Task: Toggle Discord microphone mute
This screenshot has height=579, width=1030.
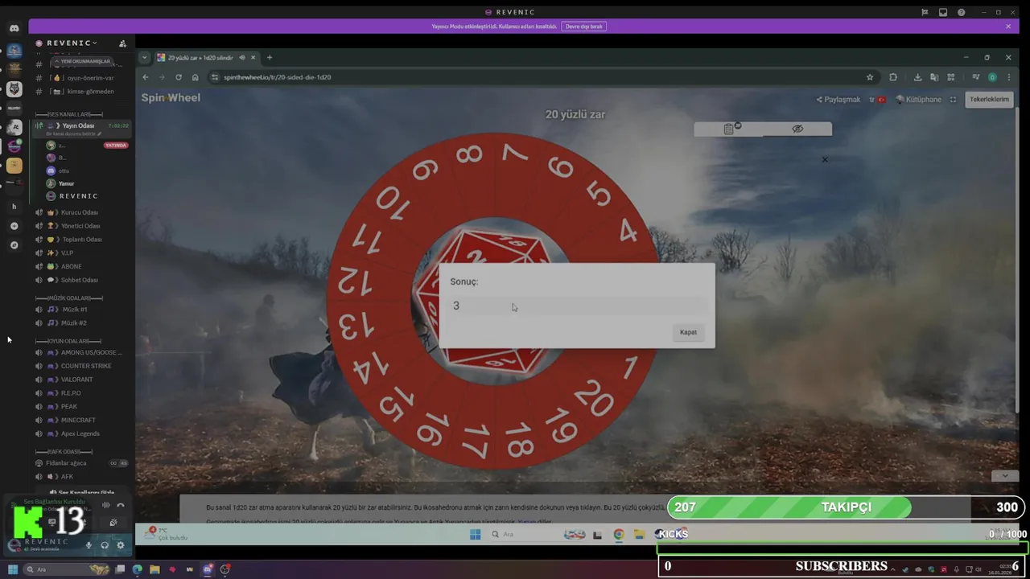Action: tap(89, 544)
